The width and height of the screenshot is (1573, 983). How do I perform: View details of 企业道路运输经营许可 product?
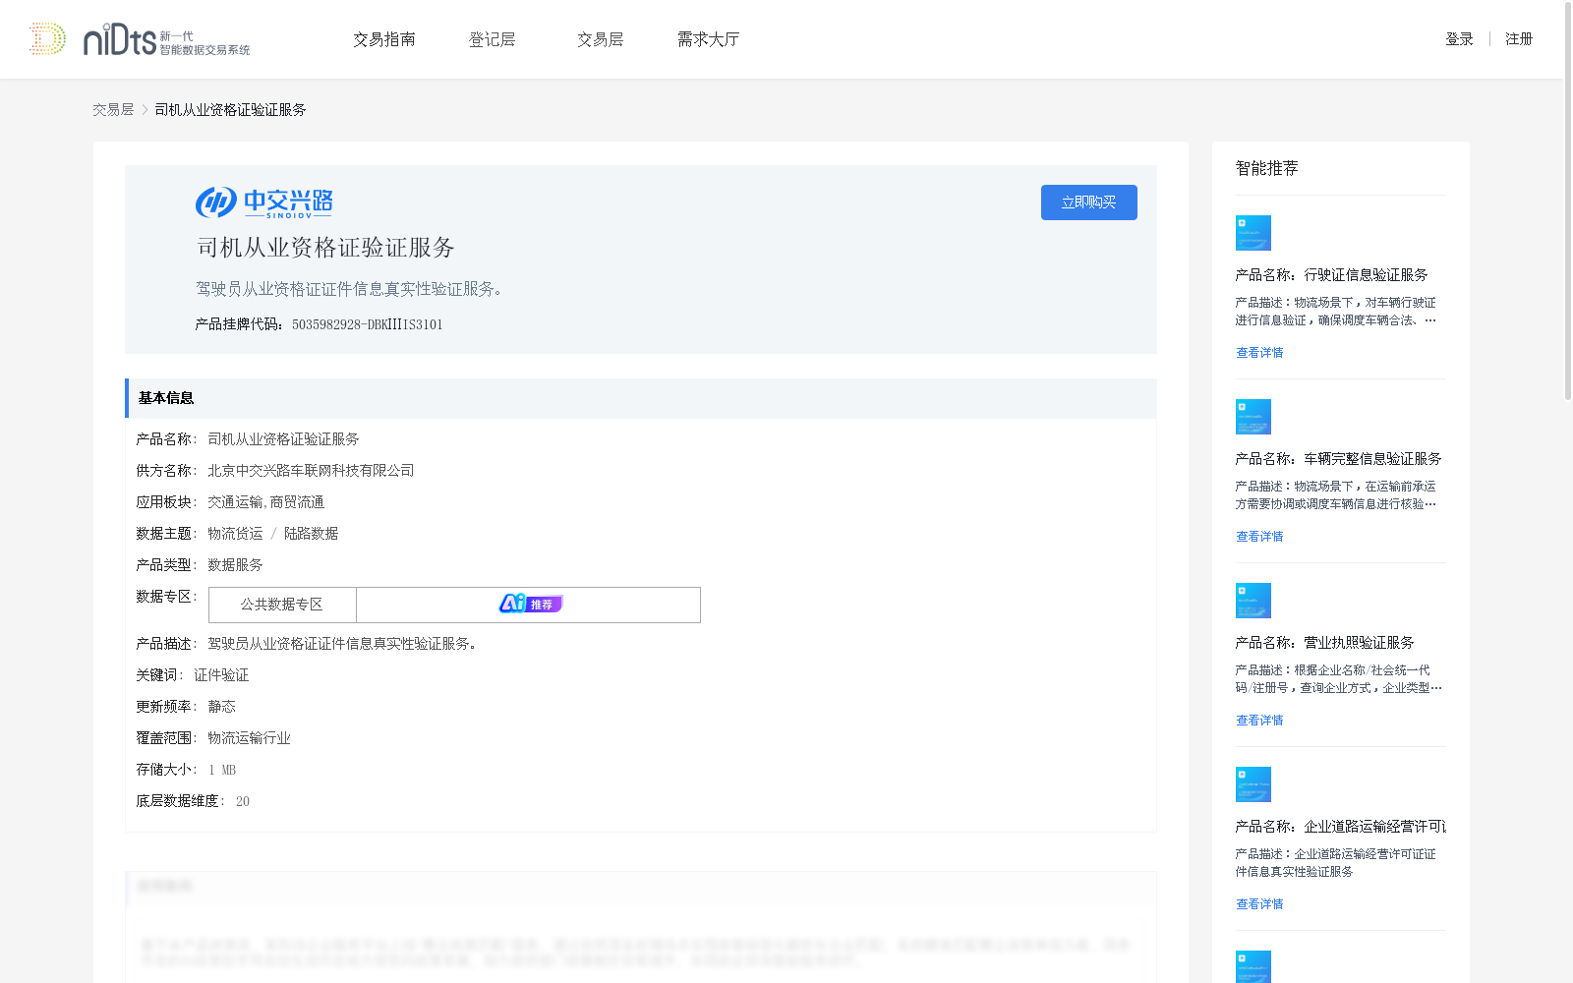click(1259, 904)
